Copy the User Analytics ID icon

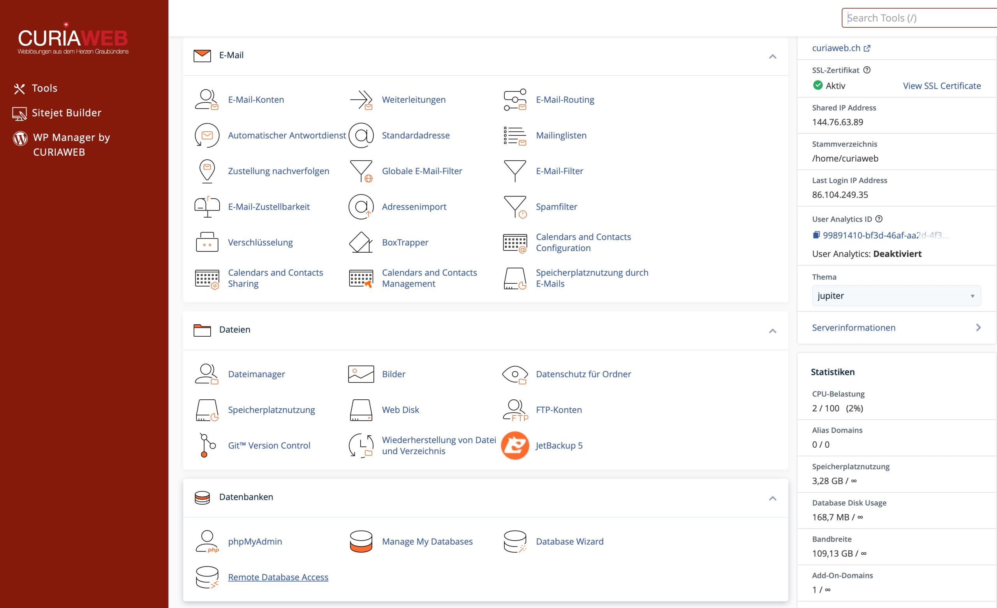[816, 235]
